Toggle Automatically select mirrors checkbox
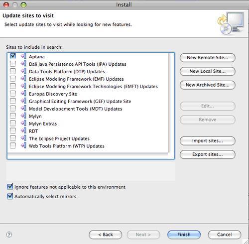This screenshot has height=244, width=249. (10, 196)
